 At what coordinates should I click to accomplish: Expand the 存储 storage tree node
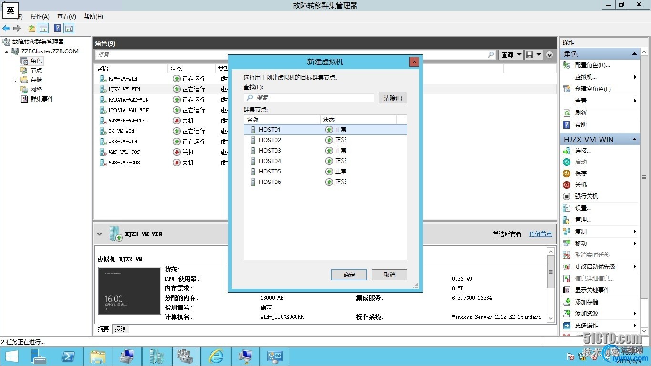tap(16, 80)
